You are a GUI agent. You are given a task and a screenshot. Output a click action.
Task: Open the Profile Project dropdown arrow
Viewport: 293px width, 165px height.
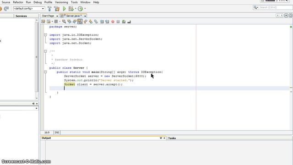[85, 9]
